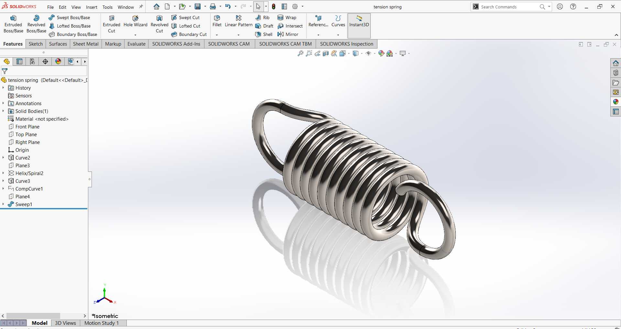Select the Revolved Cut tool
Image resolution: width=621 pixels, height=329 pixels.
(x=159, y=24)
